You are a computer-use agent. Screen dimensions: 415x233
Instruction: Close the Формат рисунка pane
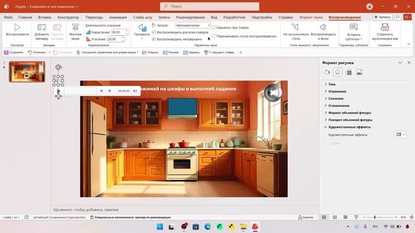tap(409, 63)
